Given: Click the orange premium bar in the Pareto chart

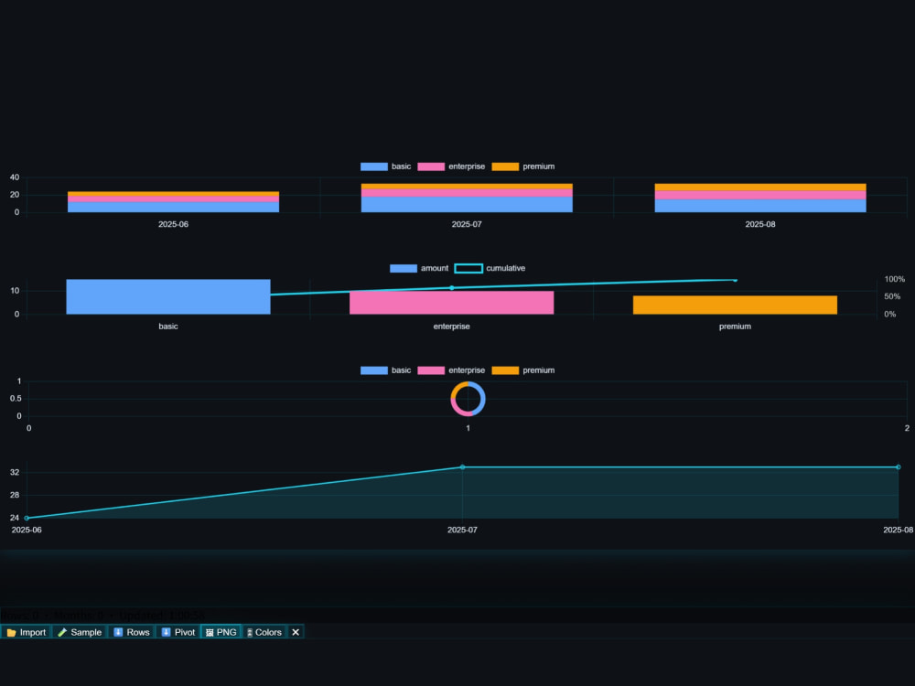Looking at the screenshot, I should (736, 305).
